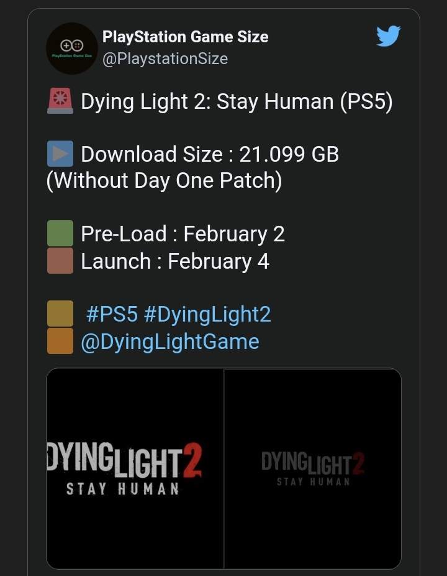Open the left Dying Light 2 image
This screenshot has width=447, height=576.
[135, 469]
